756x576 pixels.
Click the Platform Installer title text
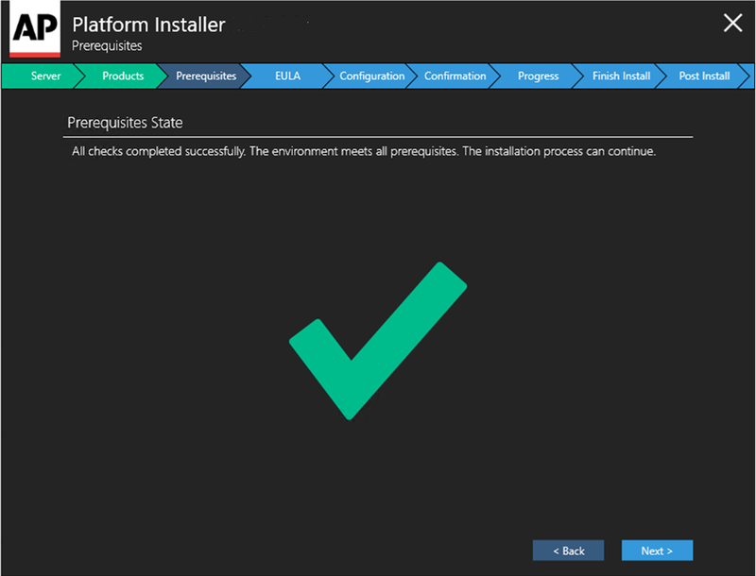pyautogui.click(x=148, y=25)
